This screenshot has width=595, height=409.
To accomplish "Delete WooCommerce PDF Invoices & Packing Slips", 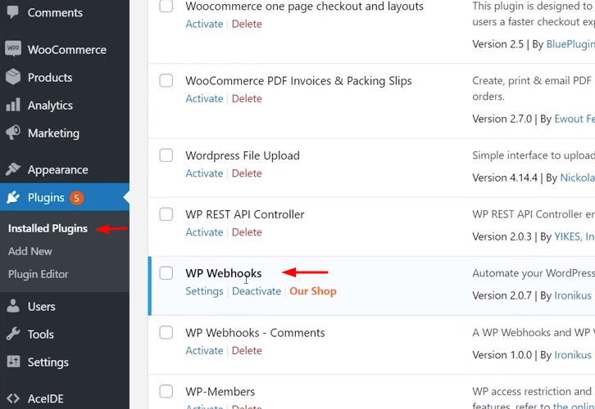I will click(x=247, y=98).
